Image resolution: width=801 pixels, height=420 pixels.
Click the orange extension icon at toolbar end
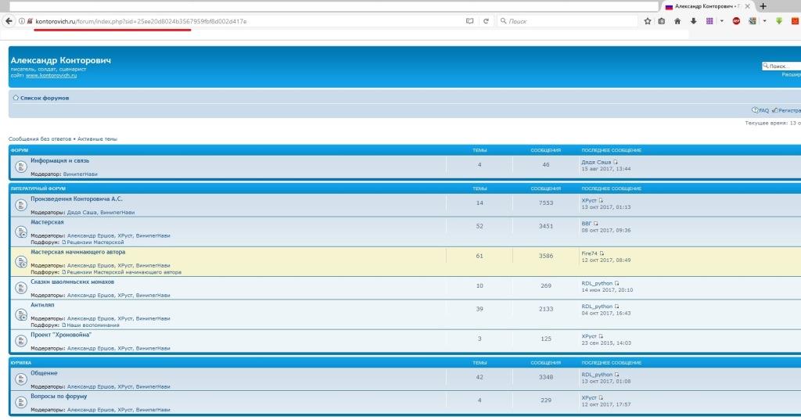click(795, 21)
